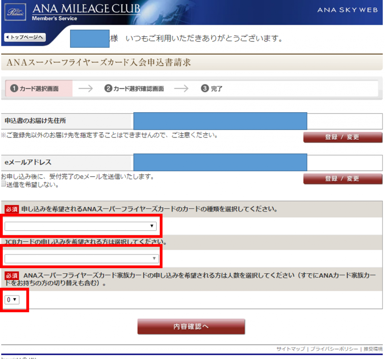Open the サイトマップ link
385x359 pixels.
point(291,349)
